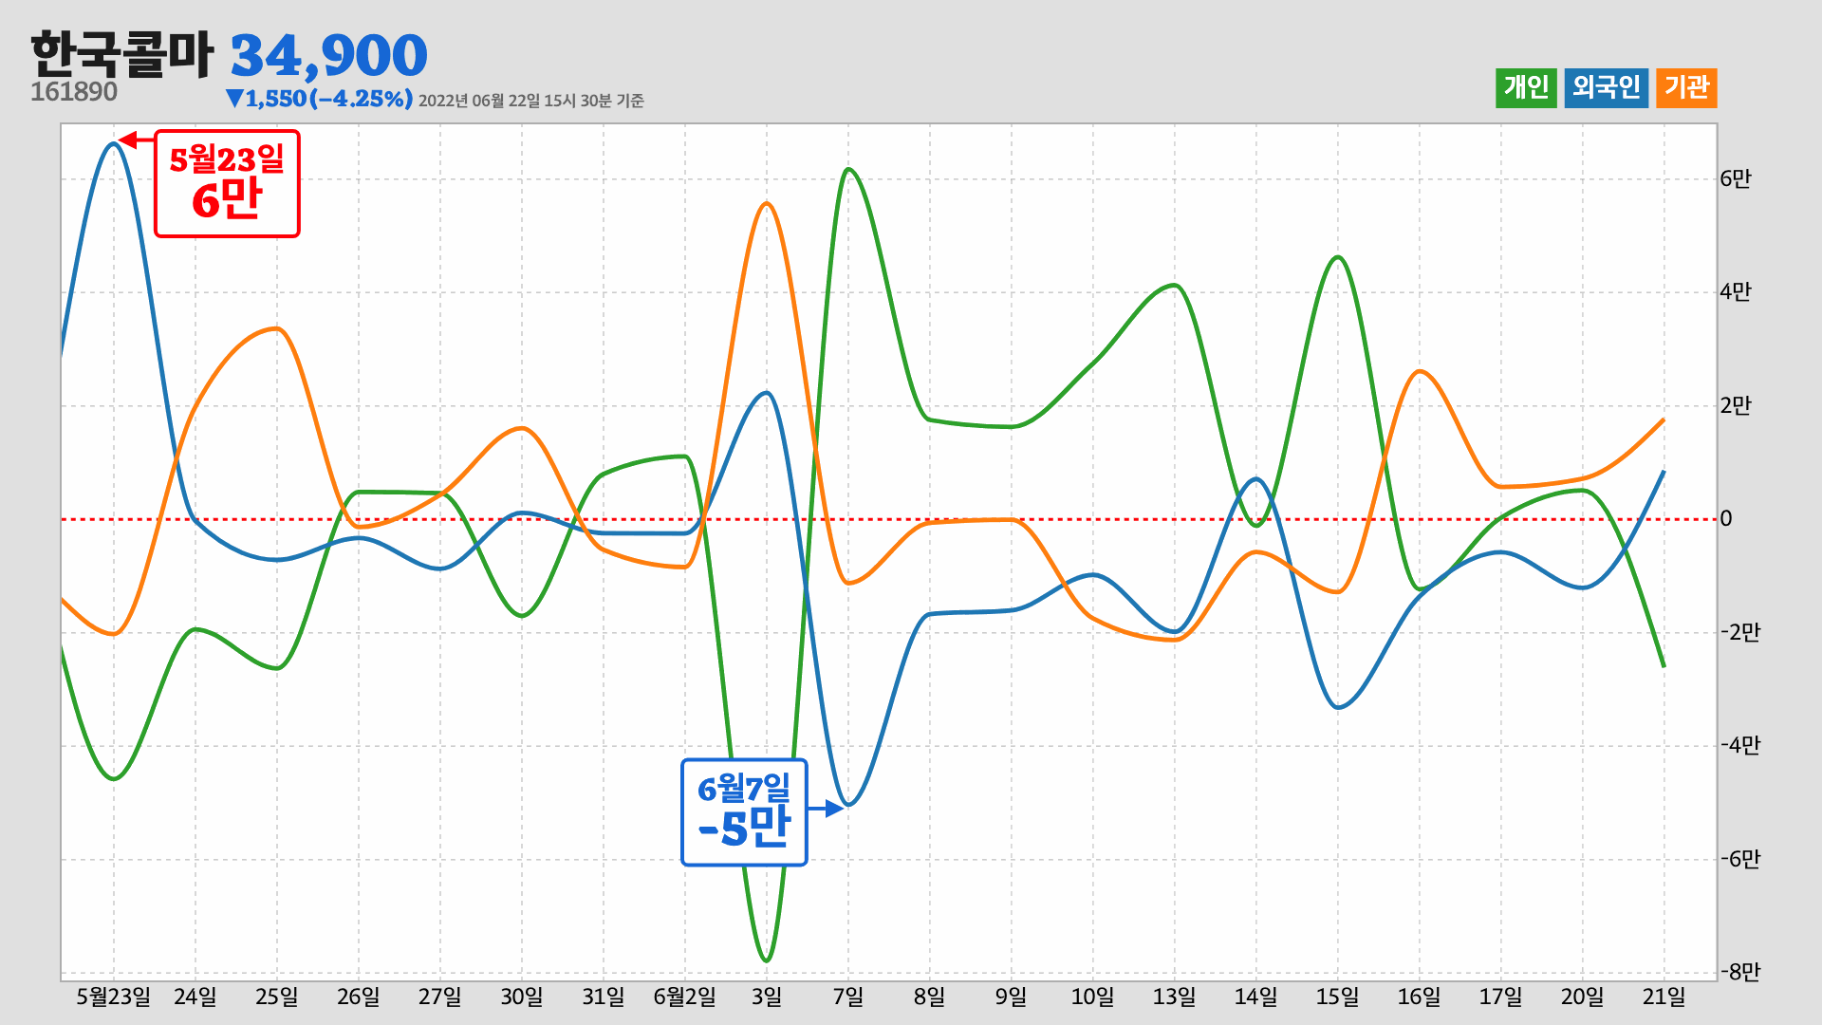Click the green line peak on 15일
Viewport: 1822px width, 1025px height.
(x=1338, y=257)
